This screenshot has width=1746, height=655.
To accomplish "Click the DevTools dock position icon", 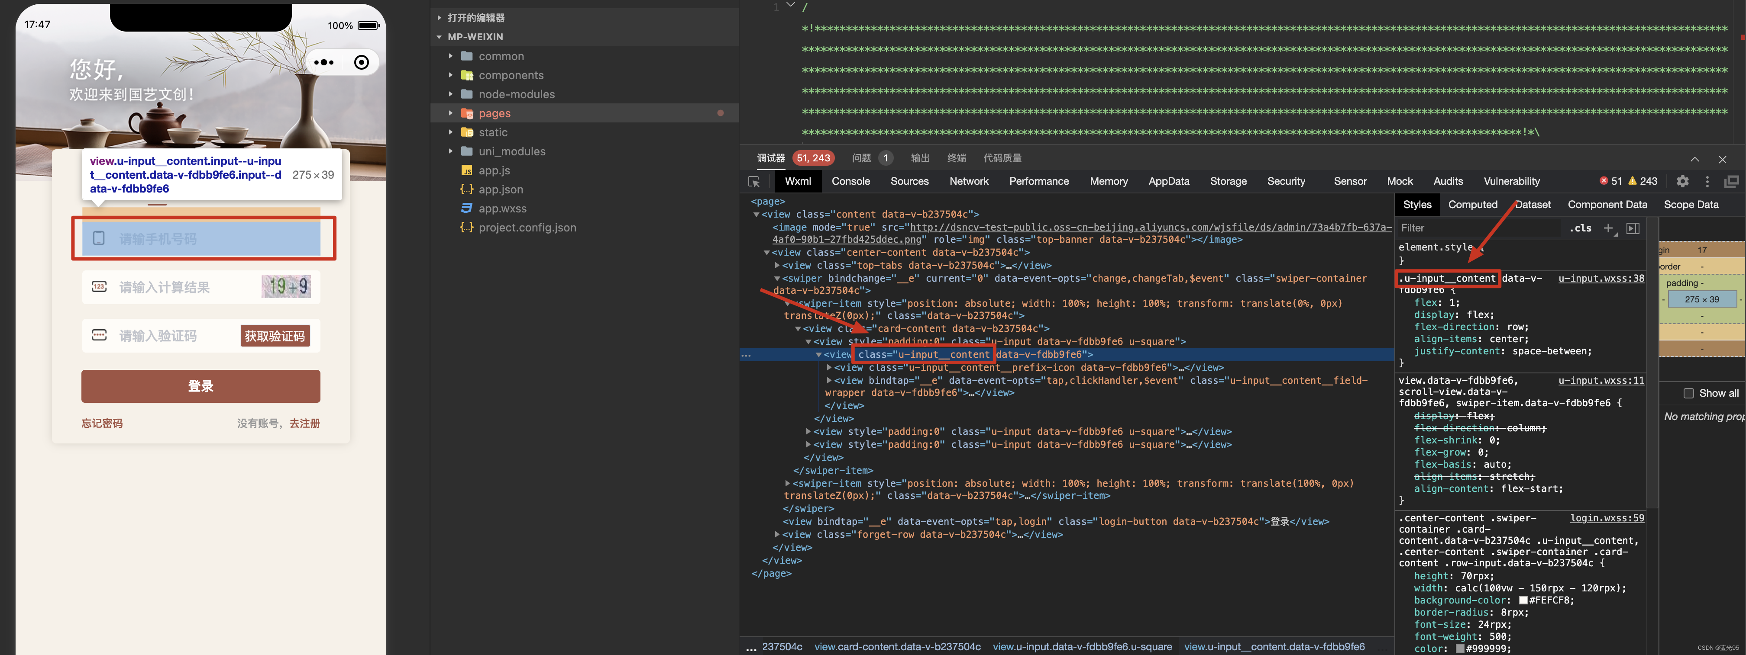I will [1732, 181].
